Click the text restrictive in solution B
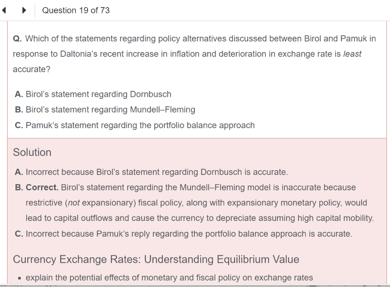390x287 pixels. point(45,203)
